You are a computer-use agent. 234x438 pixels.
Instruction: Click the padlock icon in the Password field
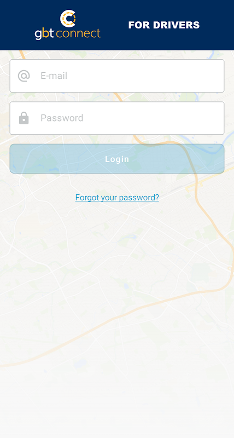coord(24,118)
